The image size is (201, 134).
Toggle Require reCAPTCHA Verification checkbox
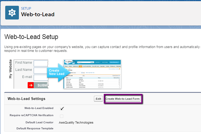pyautogui.click(x=62, y=116)
